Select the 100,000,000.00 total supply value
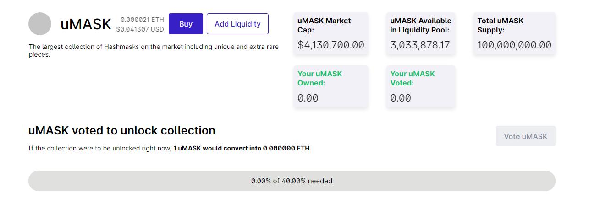The width and height of the screenshot is (589, 203). click(514, 45)
